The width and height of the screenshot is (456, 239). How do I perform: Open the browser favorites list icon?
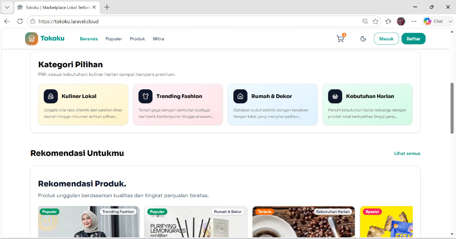click(388, 21)
